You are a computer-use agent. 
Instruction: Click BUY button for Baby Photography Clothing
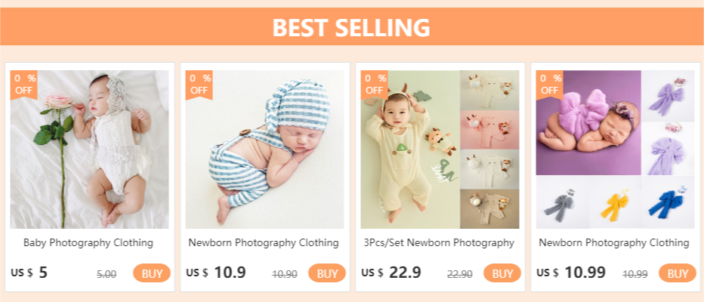tap(152, 273)
